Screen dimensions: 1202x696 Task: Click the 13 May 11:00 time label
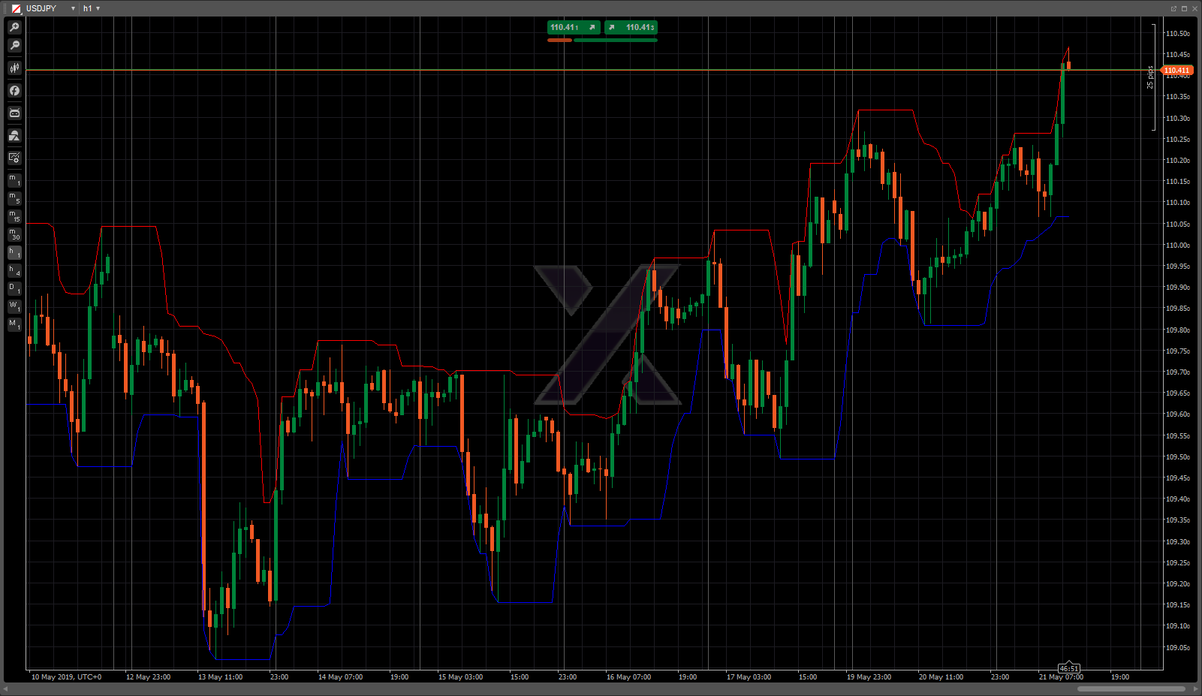[220, 677]
